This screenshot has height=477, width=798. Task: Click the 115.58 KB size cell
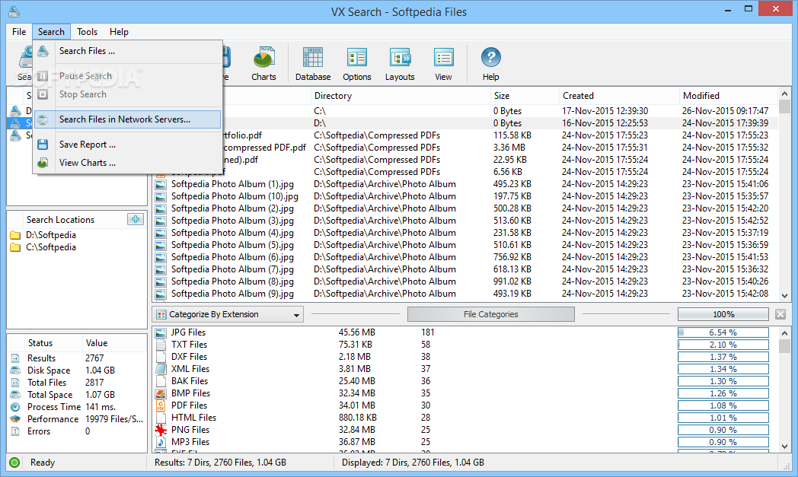pos(512,135)
